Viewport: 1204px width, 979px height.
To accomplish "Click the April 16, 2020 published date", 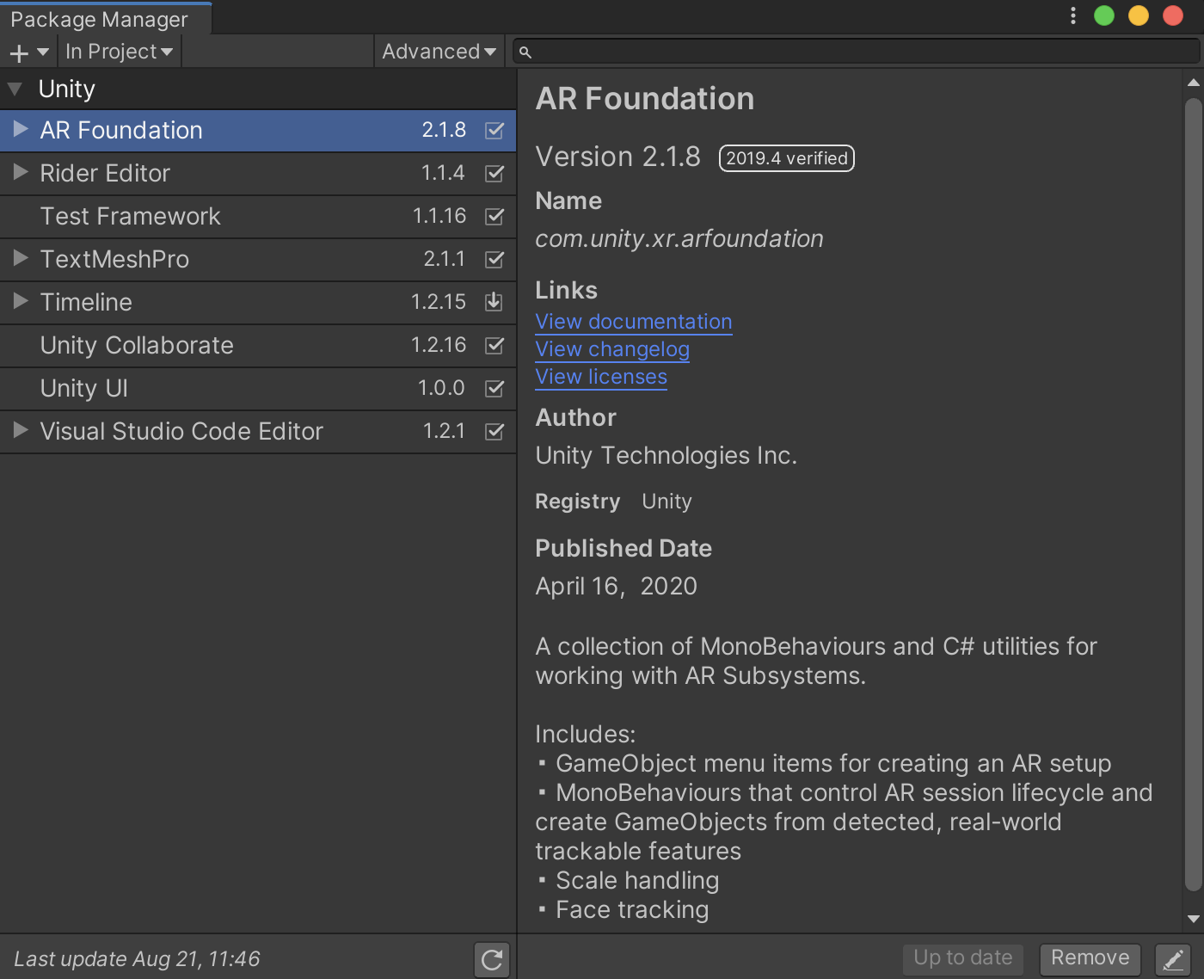I will [x=616, y=587].
